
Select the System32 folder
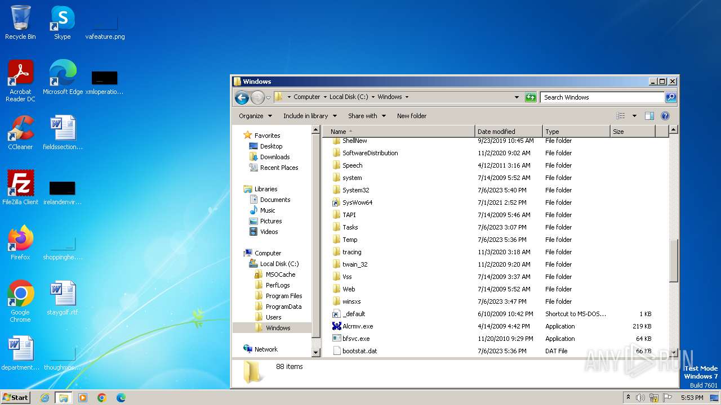tap(351, 190)
